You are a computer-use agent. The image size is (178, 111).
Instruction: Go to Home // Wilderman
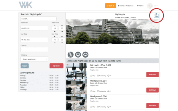click(126, 6)
